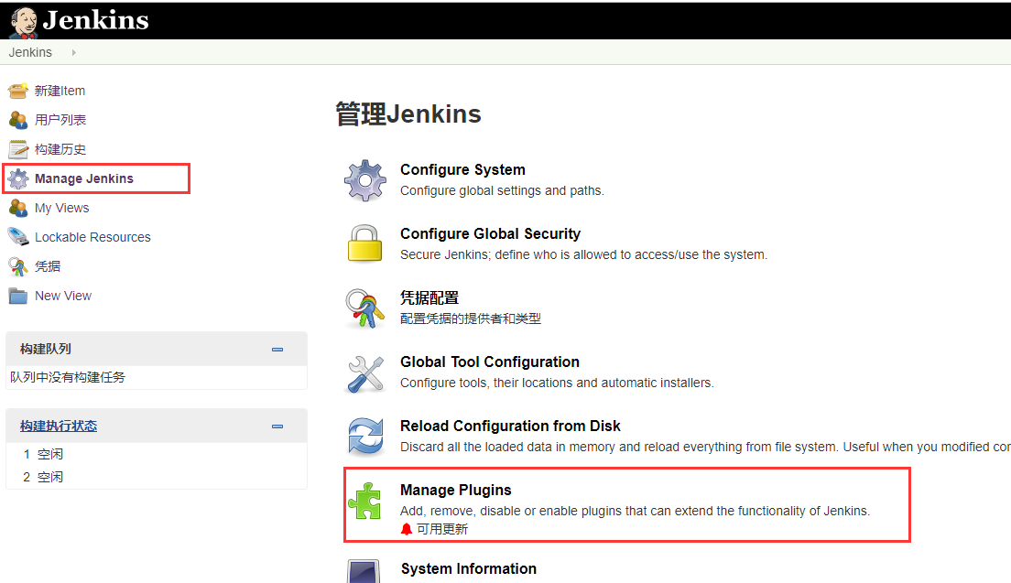This screenshot has width=1011, height=583.
Task: Open Global Tool Configuration wrench icon
Action: click(x=365, y=372)
